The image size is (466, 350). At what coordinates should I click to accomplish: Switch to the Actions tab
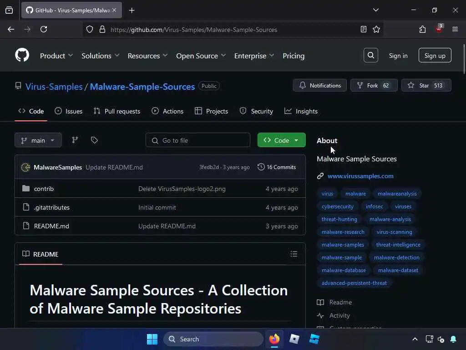[167, 111]
